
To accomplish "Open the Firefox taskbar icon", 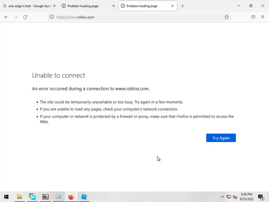I will (71, 197).
